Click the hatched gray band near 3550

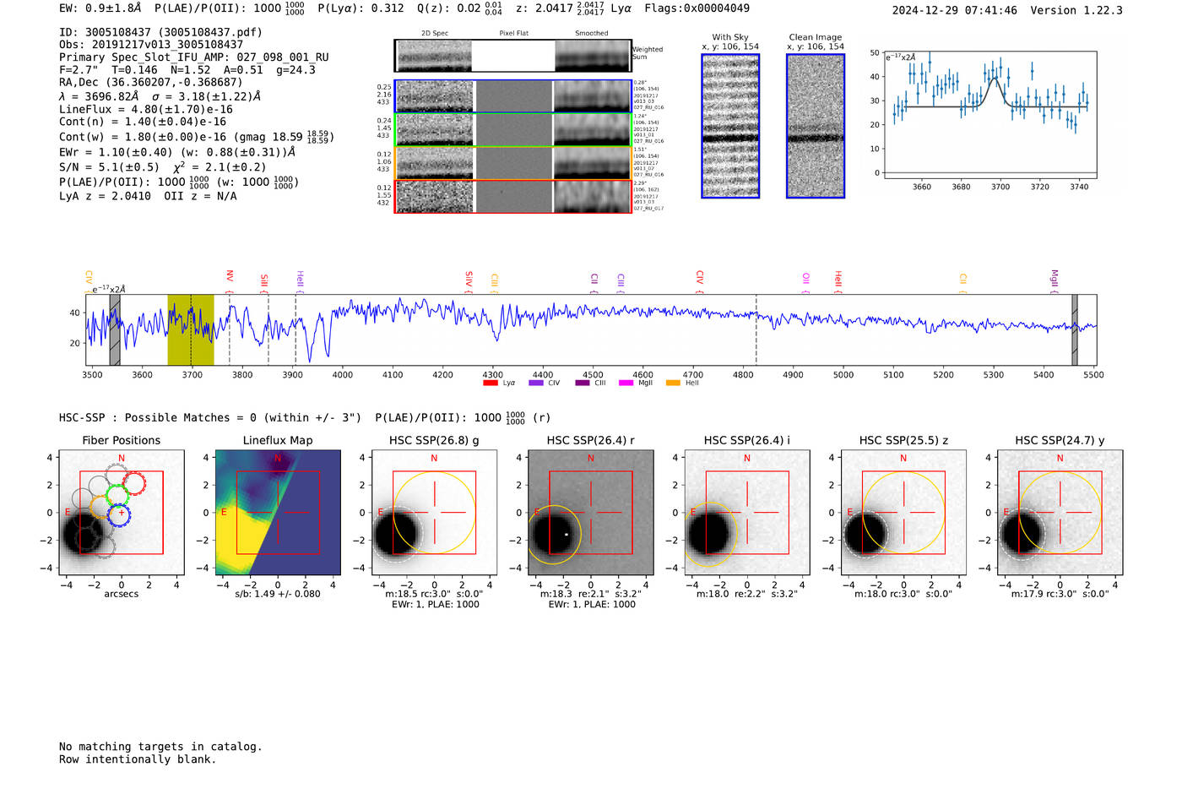point(115,329)
